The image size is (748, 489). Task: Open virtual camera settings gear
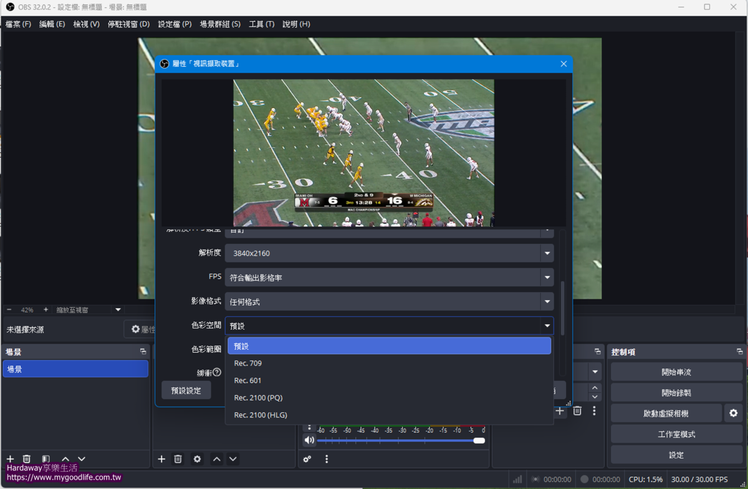click(x=733, y=413)
